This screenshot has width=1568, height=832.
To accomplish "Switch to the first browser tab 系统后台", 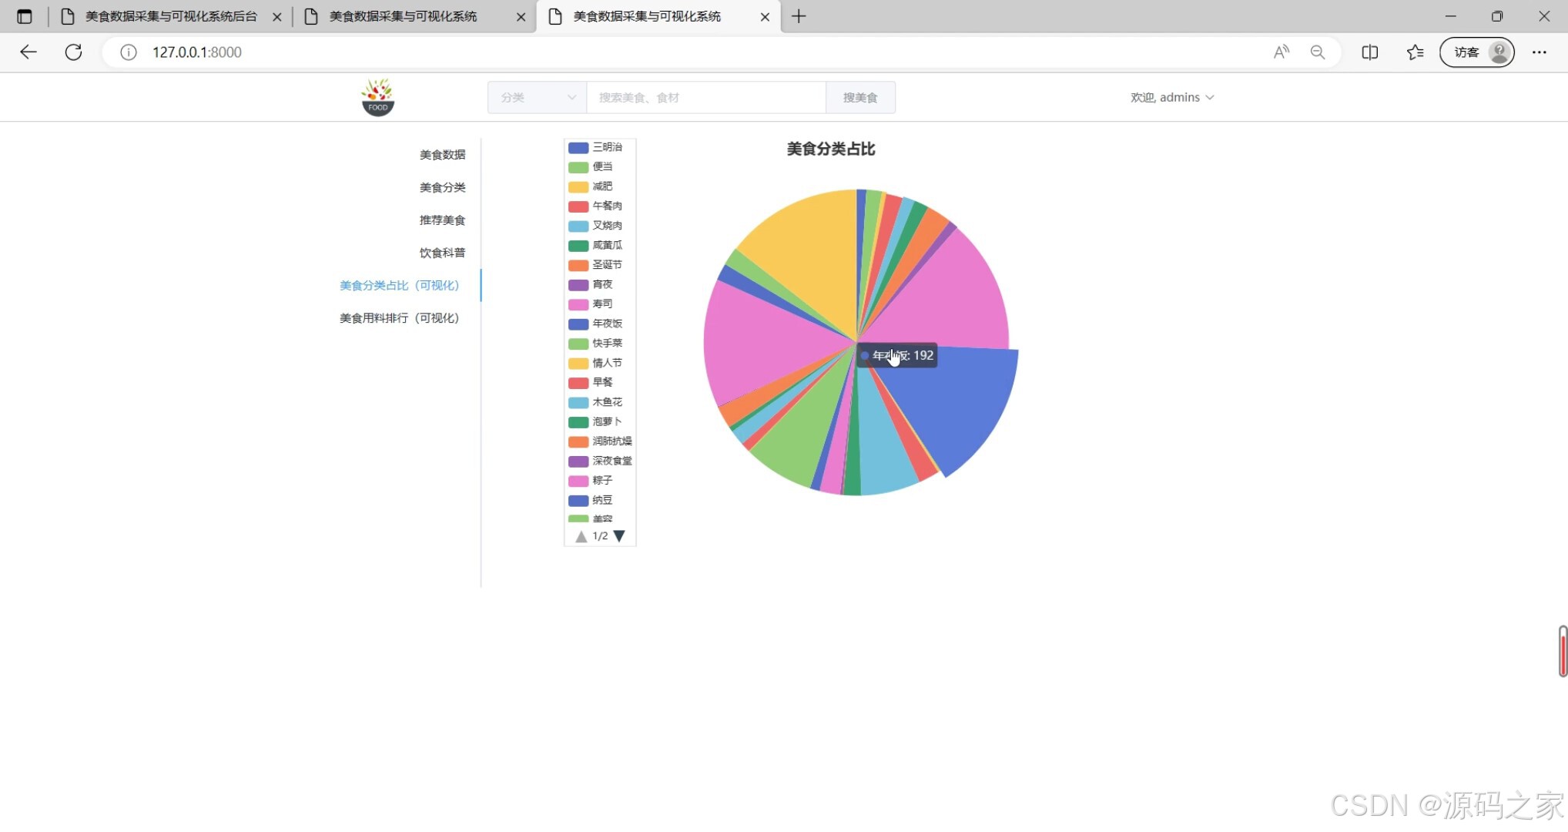I will coord(170,16).
